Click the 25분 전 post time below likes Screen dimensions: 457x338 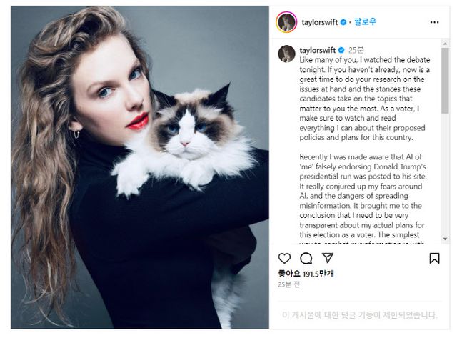(288, 284)
